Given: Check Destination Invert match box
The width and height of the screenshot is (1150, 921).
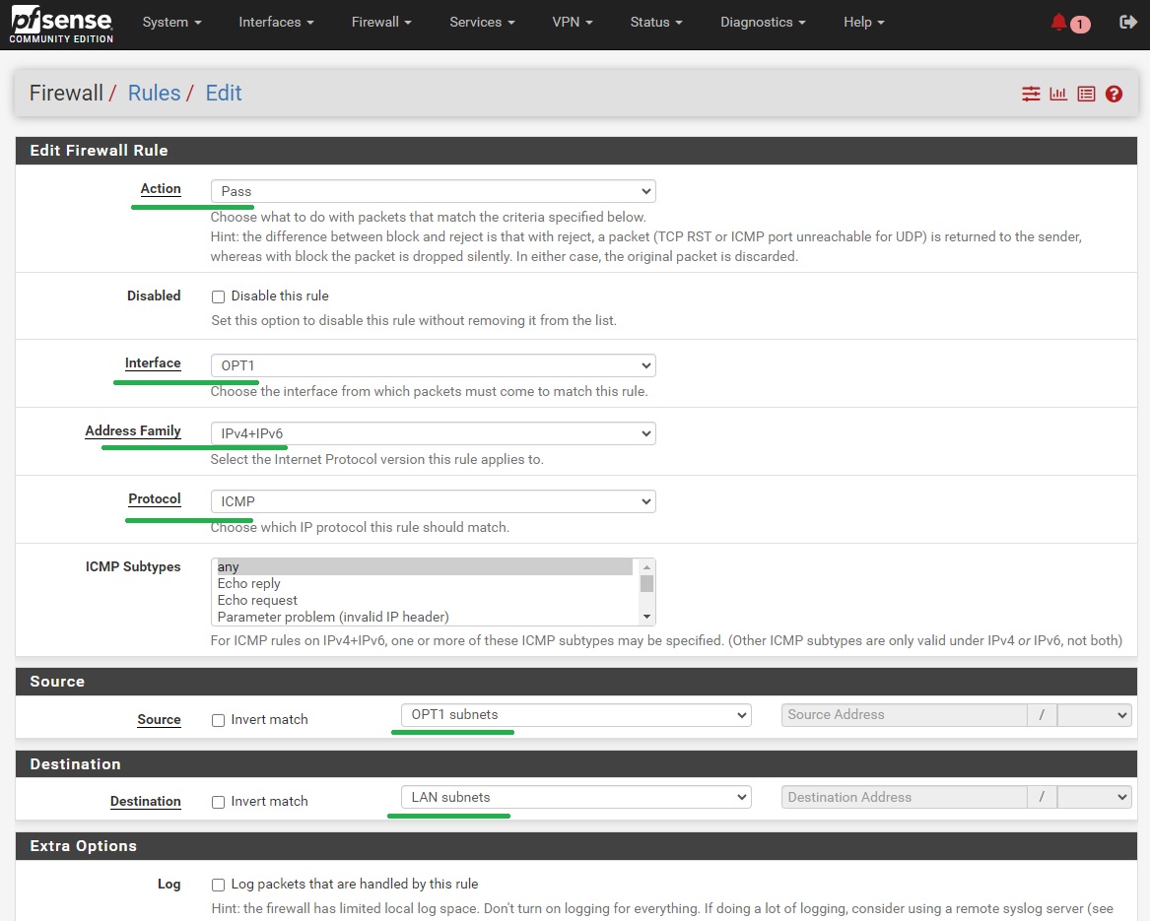Looking at the screenshot, I should coord(219,802).
